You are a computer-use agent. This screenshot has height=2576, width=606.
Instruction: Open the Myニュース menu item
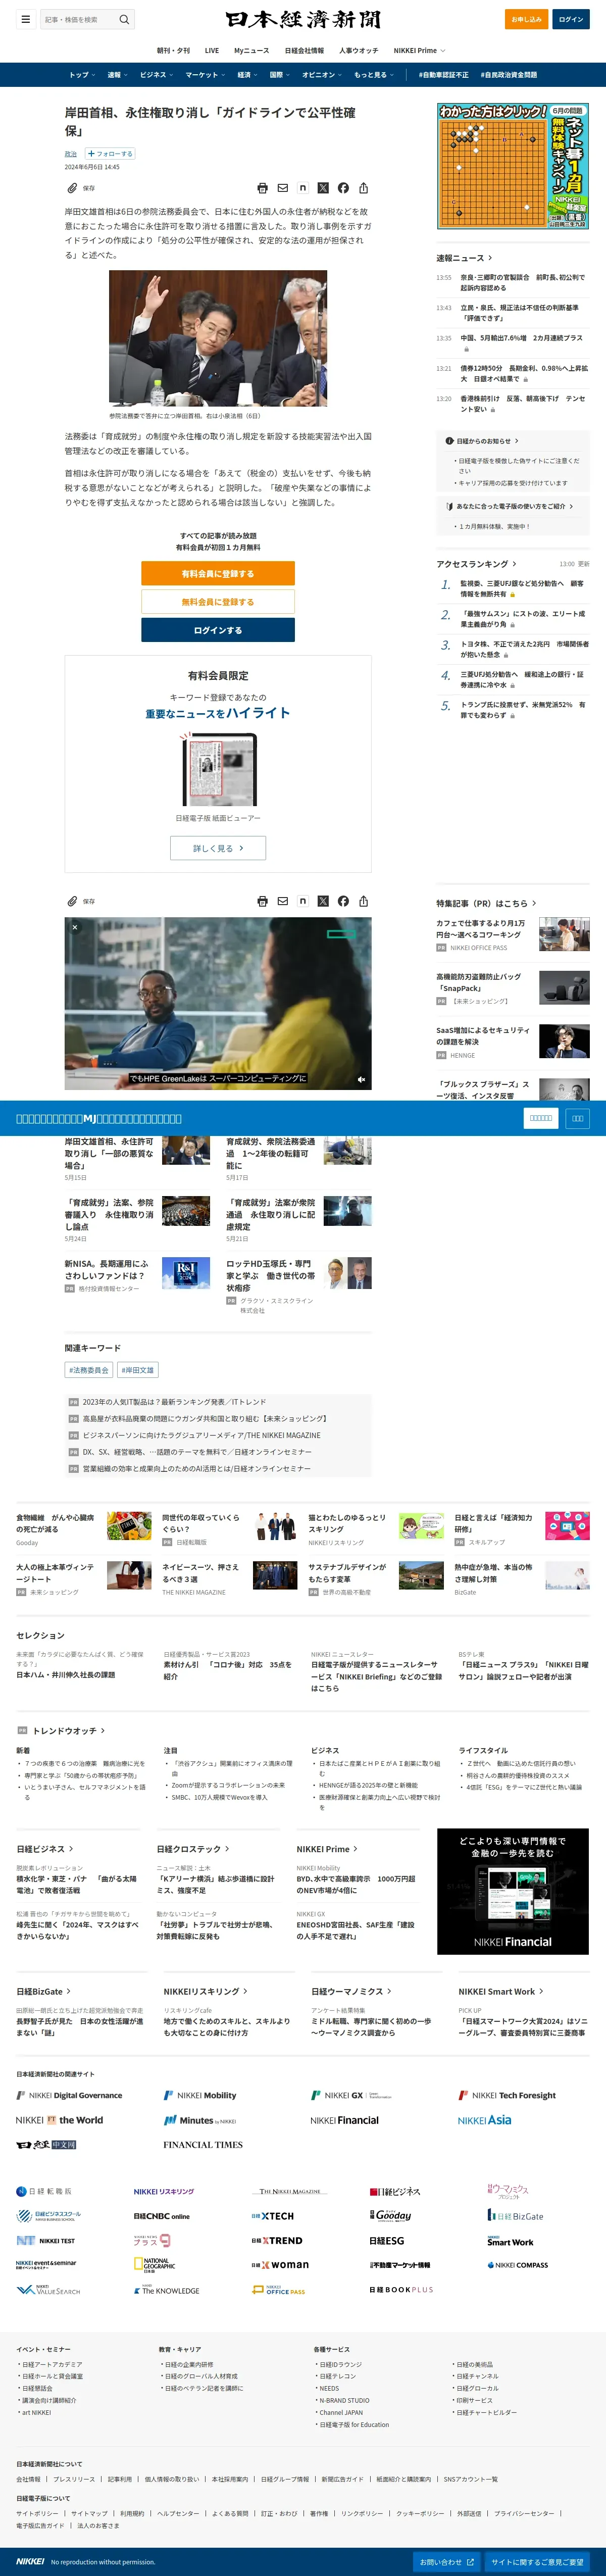click(251, 50)
